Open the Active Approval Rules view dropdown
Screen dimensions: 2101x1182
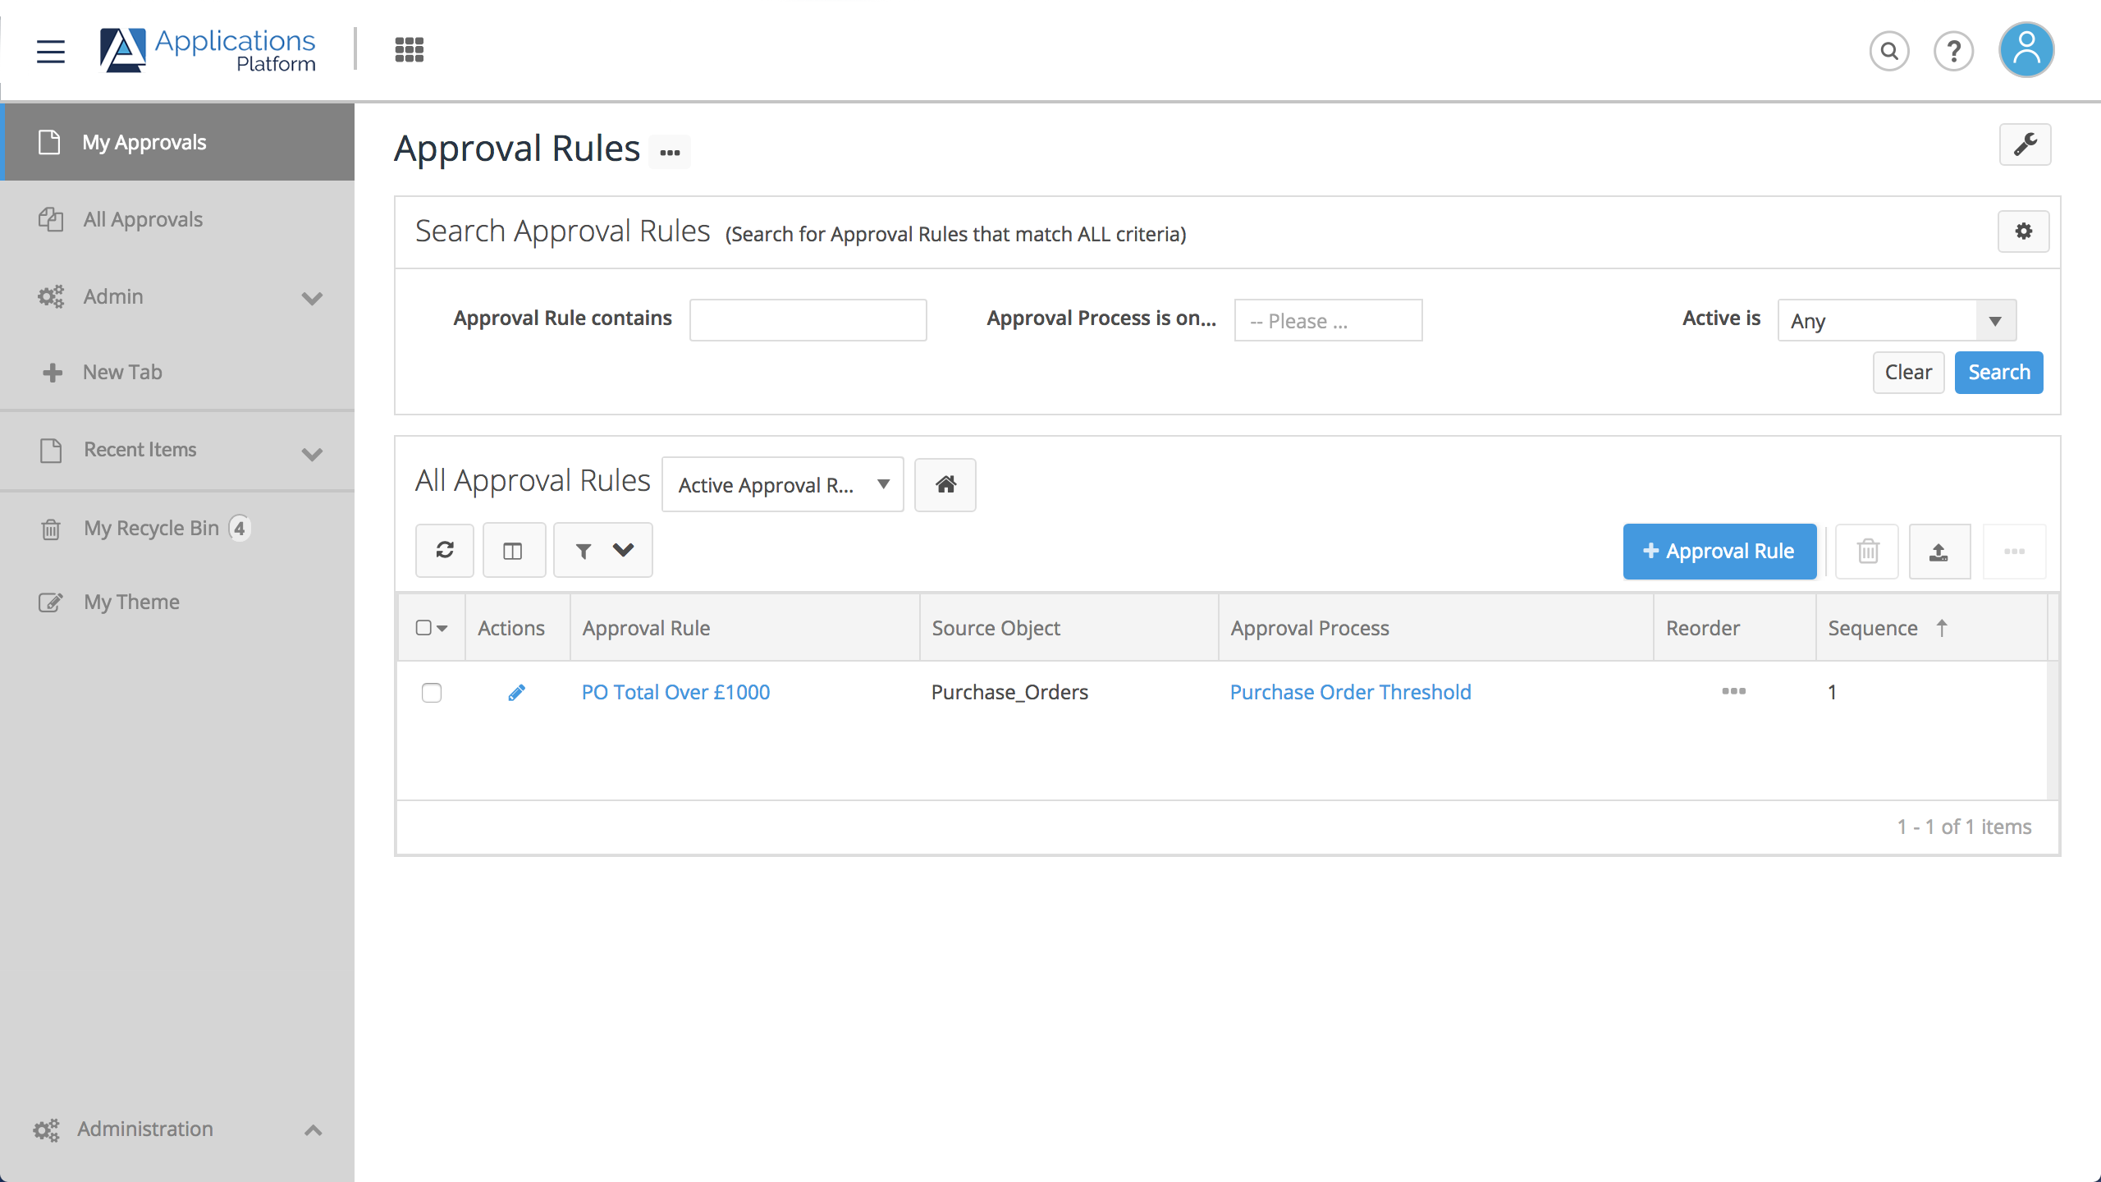pos(781,484)
